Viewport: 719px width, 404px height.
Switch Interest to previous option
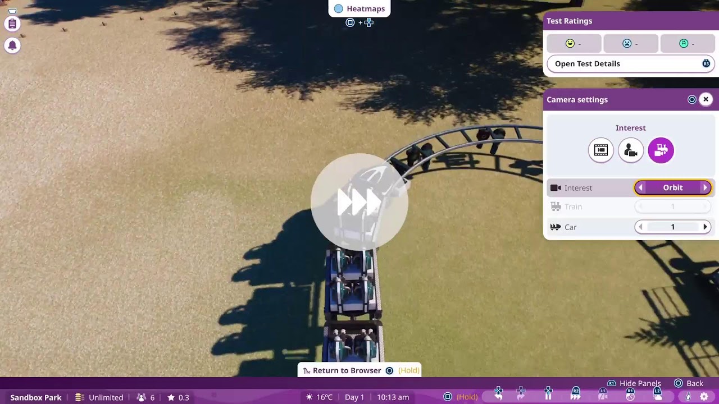(641, 188)
